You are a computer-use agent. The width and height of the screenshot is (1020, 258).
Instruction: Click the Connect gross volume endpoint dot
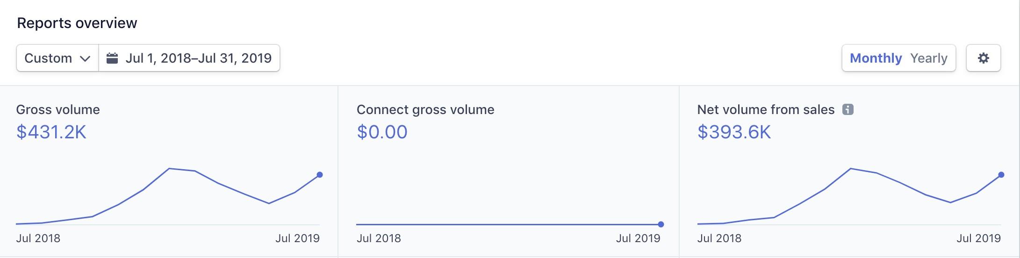click(x=661, y=224)
